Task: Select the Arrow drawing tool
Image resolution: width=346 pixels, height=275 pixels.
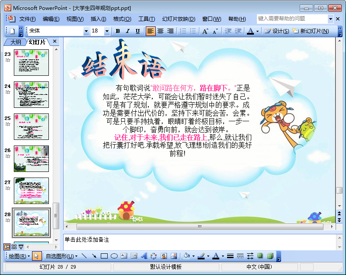Action: tap(94, 256)
